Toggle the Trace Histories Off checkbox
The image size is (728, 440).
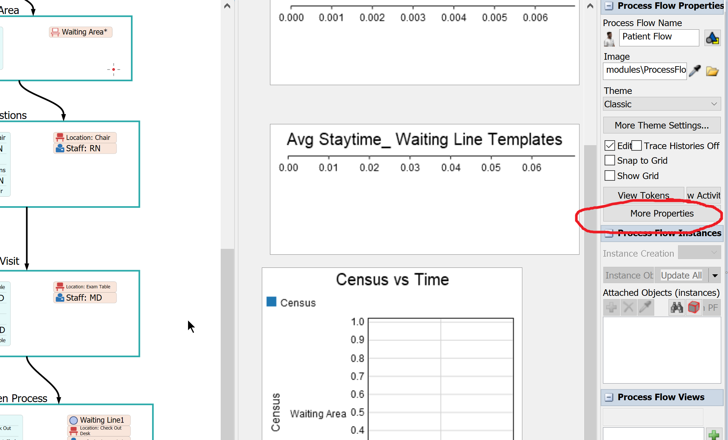tap(637, 145)
